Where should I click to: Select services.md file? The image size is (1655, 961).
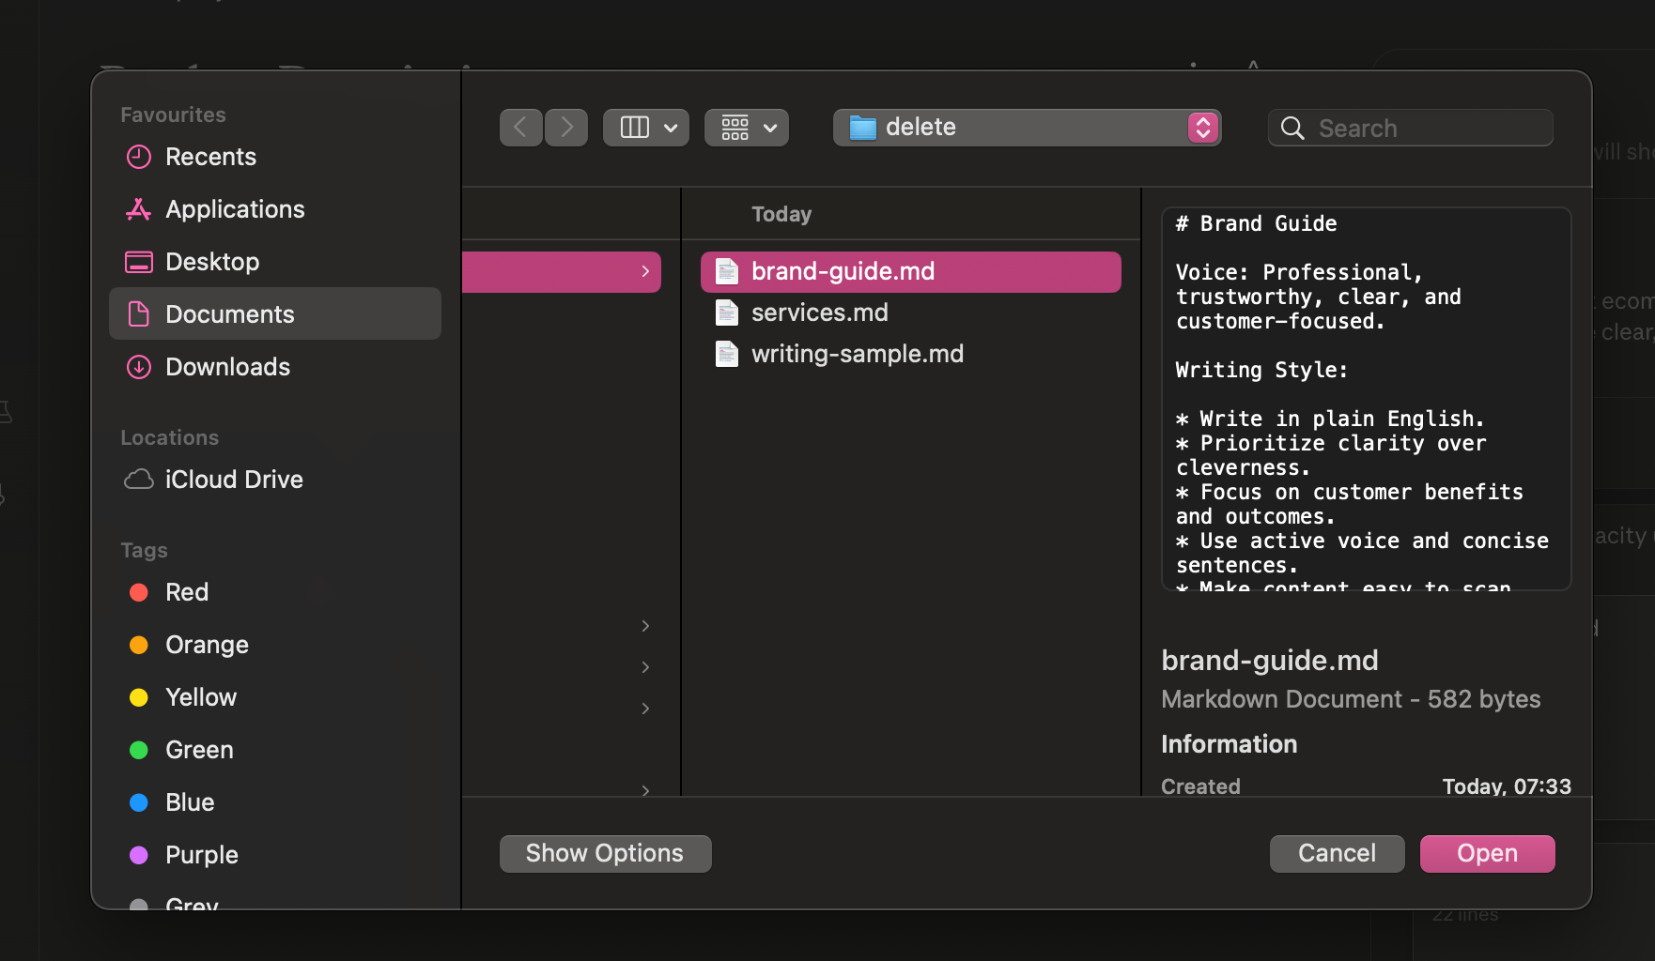point(911,313)
